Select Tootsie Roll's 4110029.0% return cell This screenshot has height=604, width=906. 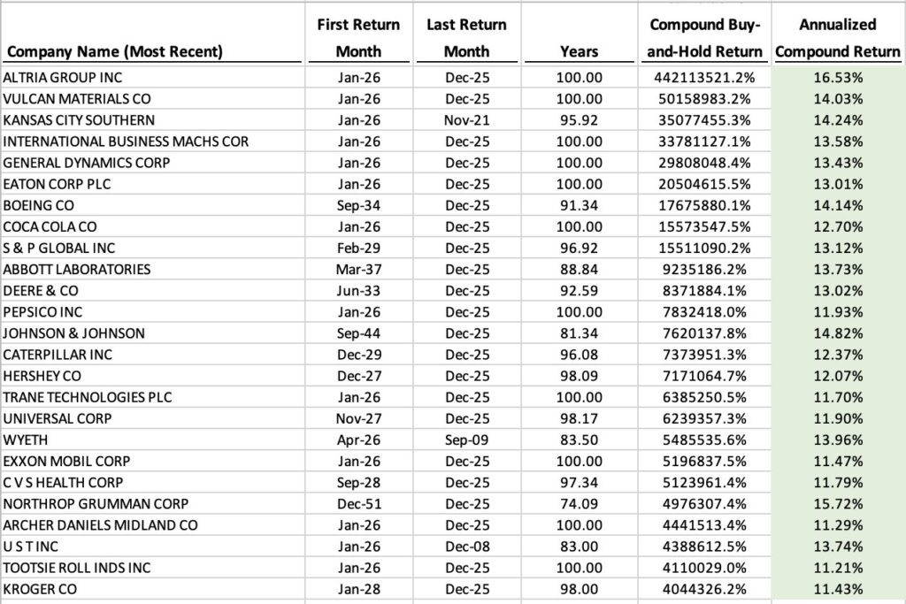[704, 568]
